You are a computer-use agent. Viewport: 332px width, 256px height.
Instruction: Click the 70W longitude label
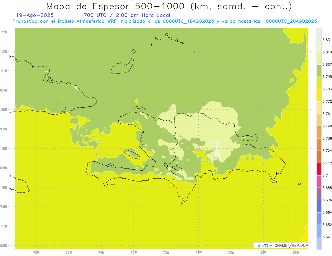coord(231,252)
